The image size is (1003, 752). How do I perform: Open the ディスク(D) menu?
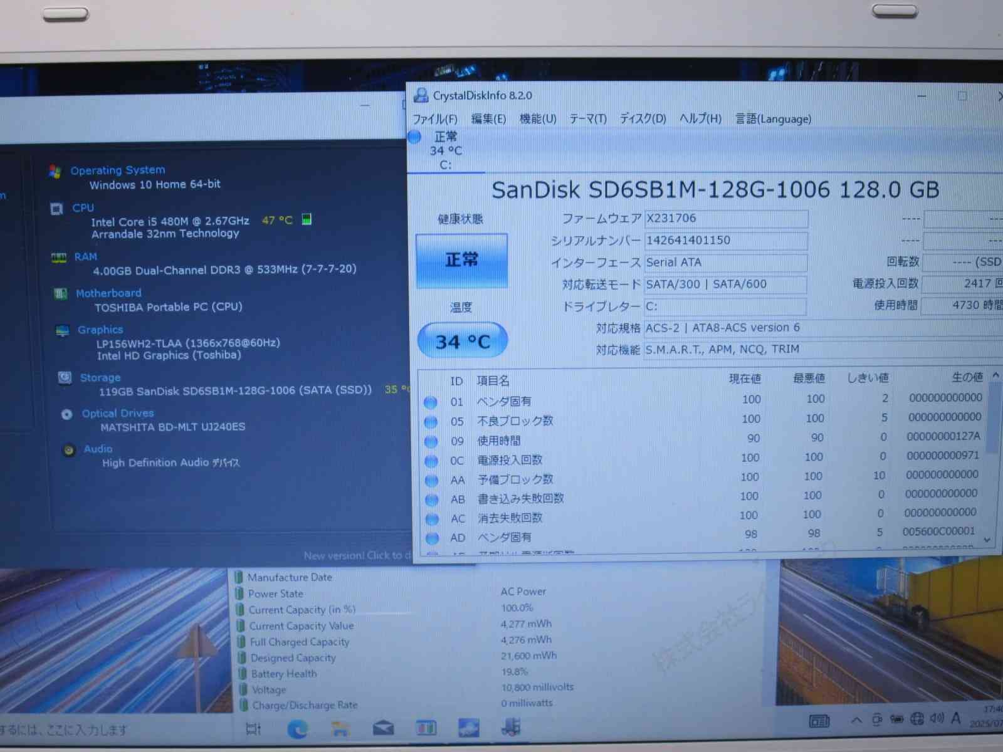click(x=643, y=119)
